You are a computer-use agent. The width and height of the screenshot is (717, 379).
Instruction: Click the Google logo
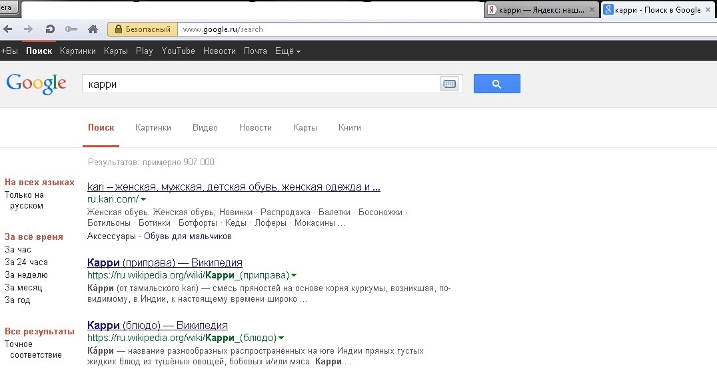coord(36,84)
